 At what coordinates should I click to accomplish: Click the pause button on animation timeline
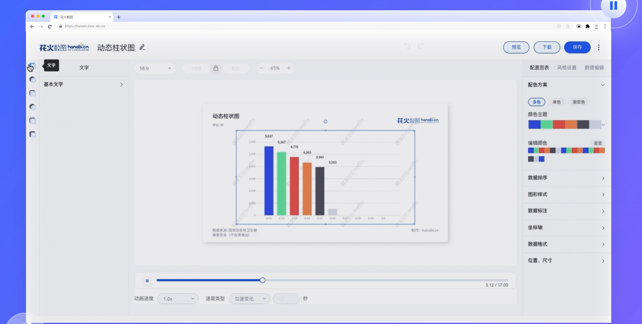[147, 281]
